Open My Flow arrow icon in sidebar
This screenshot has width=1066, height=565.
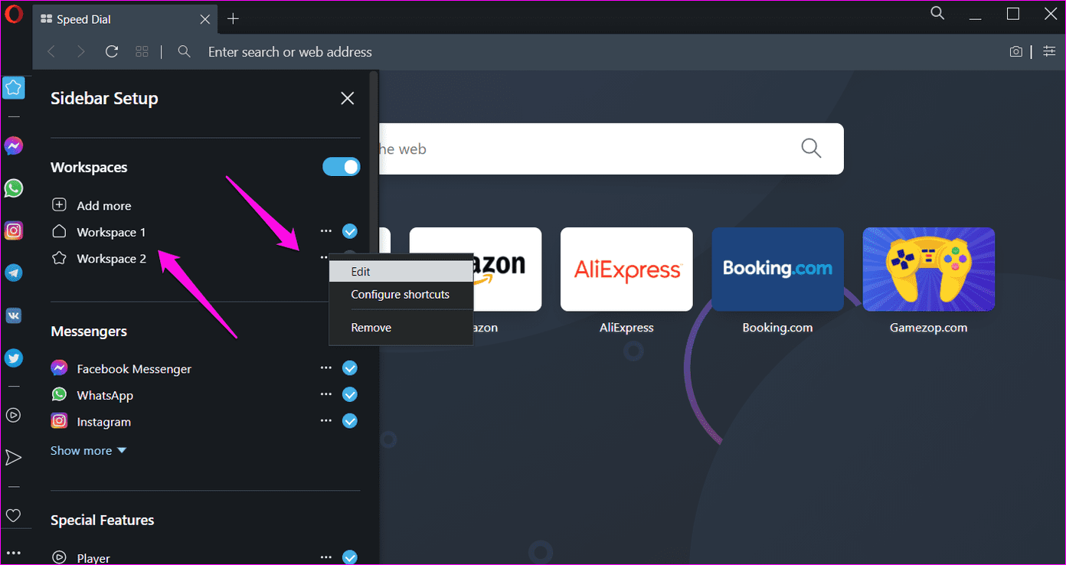point(14,458)
